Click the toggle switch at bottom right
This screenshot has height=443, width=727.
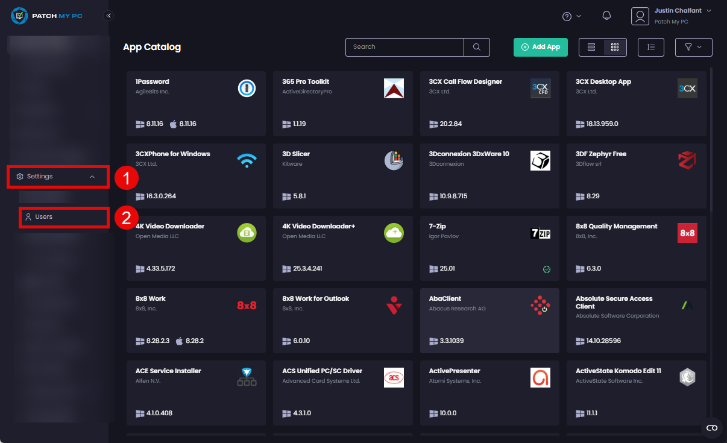pyautogui.click(x=711, y=428)
